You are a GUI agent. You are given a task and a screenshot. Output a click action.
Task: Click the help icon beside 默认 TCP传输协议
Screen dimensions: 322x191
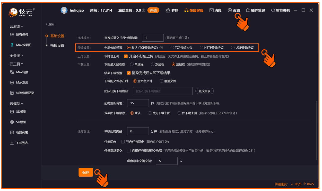(161, 48)
